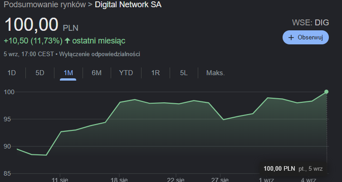This screenshot has width=342, height=182.
Task: Click the 18 sie date axis label
Action: point(119,180)
